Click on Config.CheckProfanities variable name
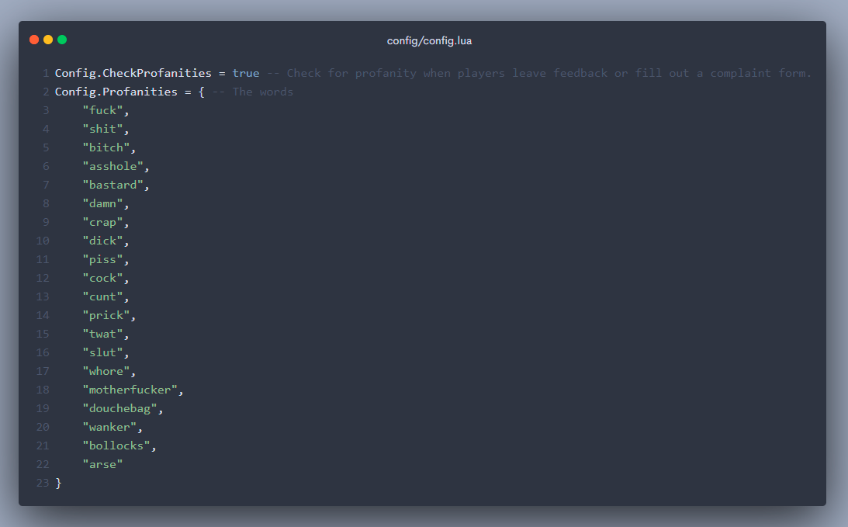848x527 pixels. pyautogui.click(x=133, y=73)
